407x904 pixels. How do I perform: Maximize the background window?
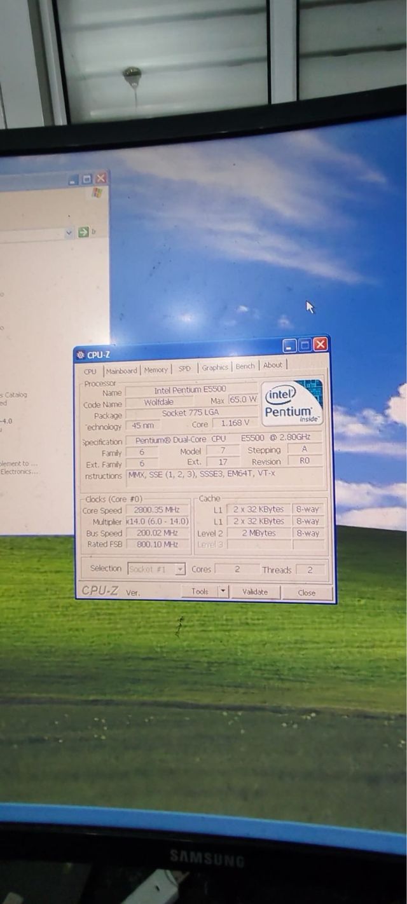88,179
